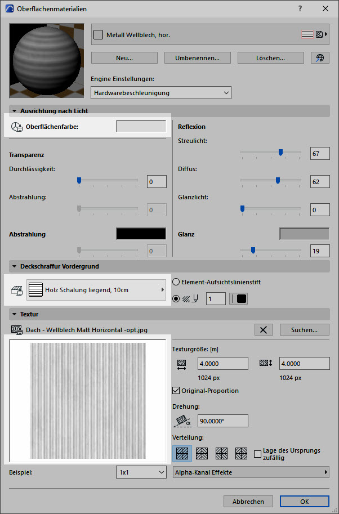Select Element-Aufsichtslinienstift radio button
The image size is (339, 514).
click(175, 282)
